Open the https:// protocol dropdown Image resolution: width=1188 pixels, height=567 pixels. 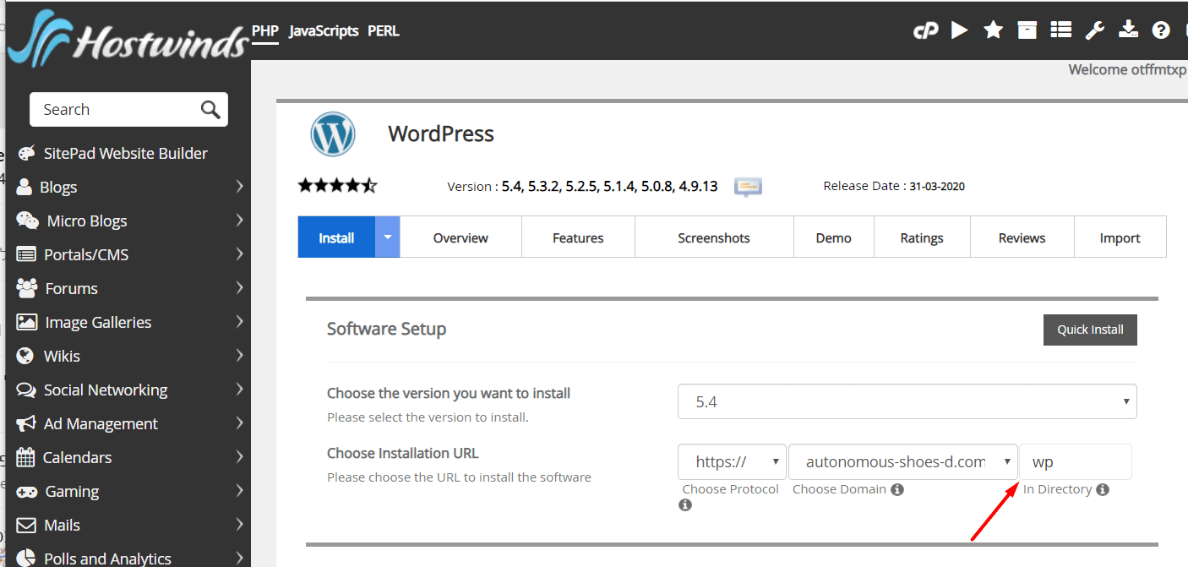731,462
